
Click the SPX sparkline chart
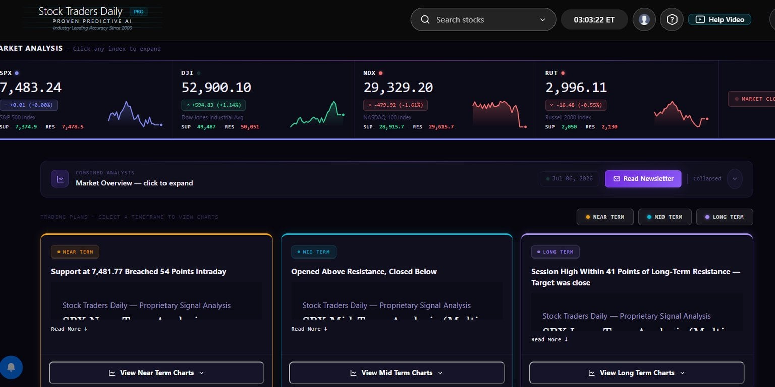tap(135, 114)
